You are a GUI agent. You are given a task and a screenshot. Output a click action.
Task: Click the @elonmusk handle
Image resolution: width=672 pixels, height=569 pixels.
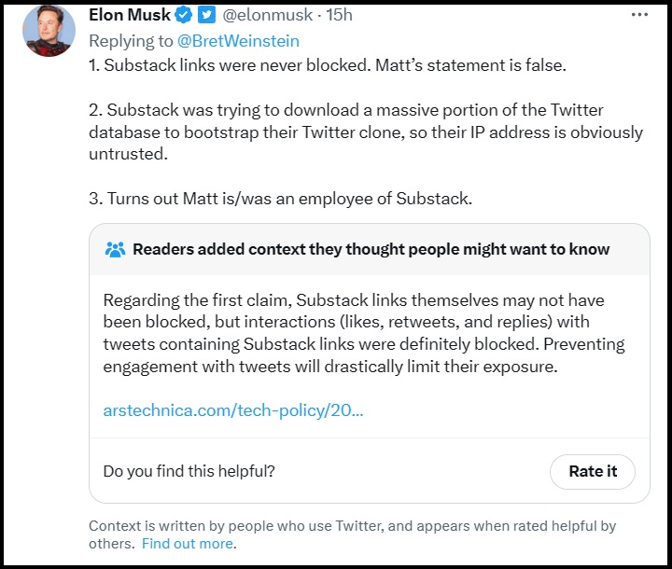click(x=268, y=15)
